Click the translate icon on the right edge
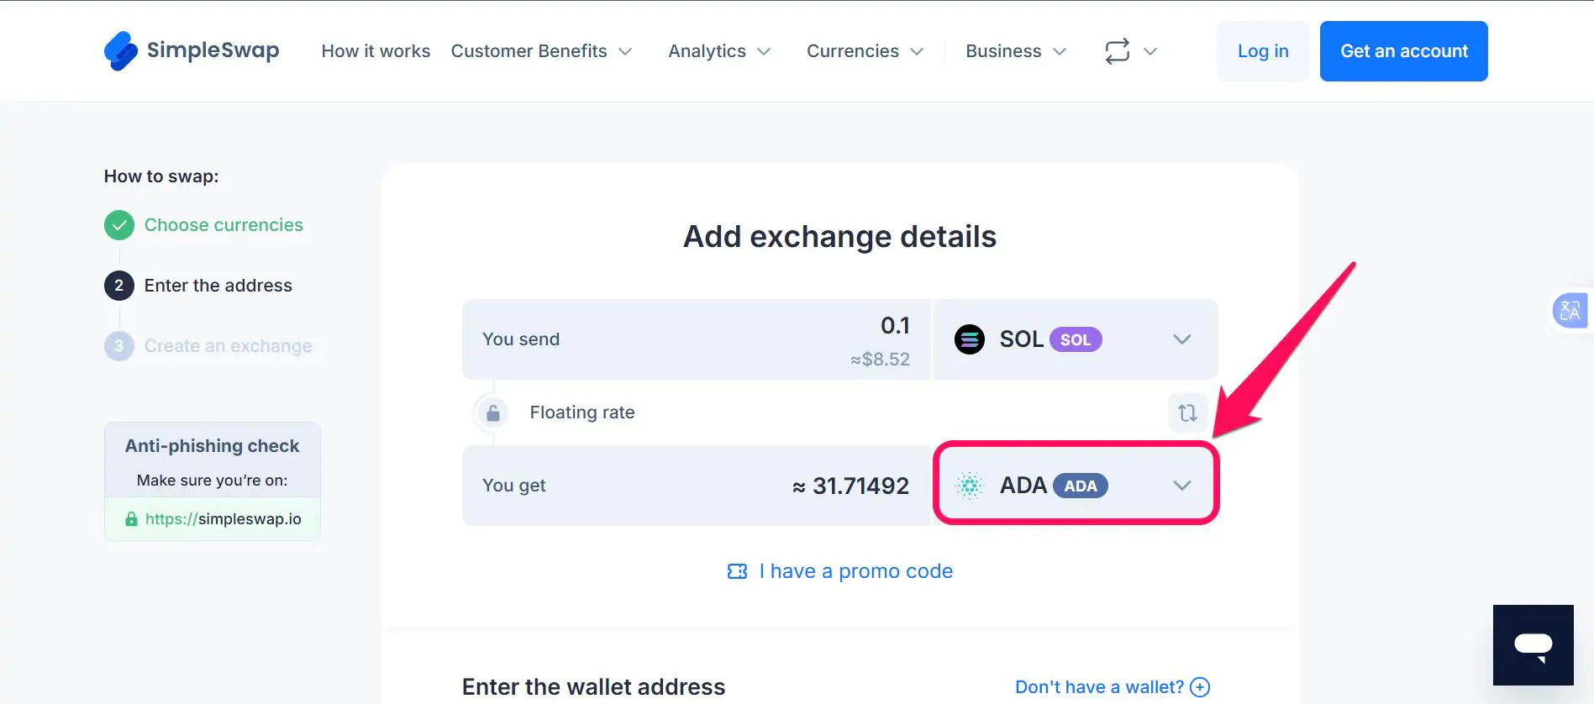 [x=1570, y=310]
